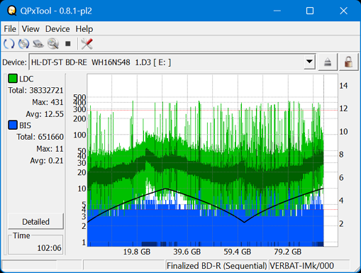Open preferences with the tools icon
This screenshot has width=361, height=273.
pos(87,44)
